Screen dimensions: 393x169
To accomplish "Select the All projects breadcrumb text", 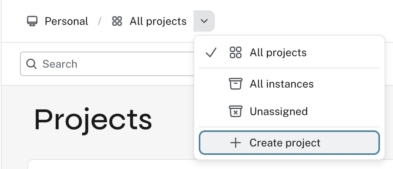I will 158,21.
